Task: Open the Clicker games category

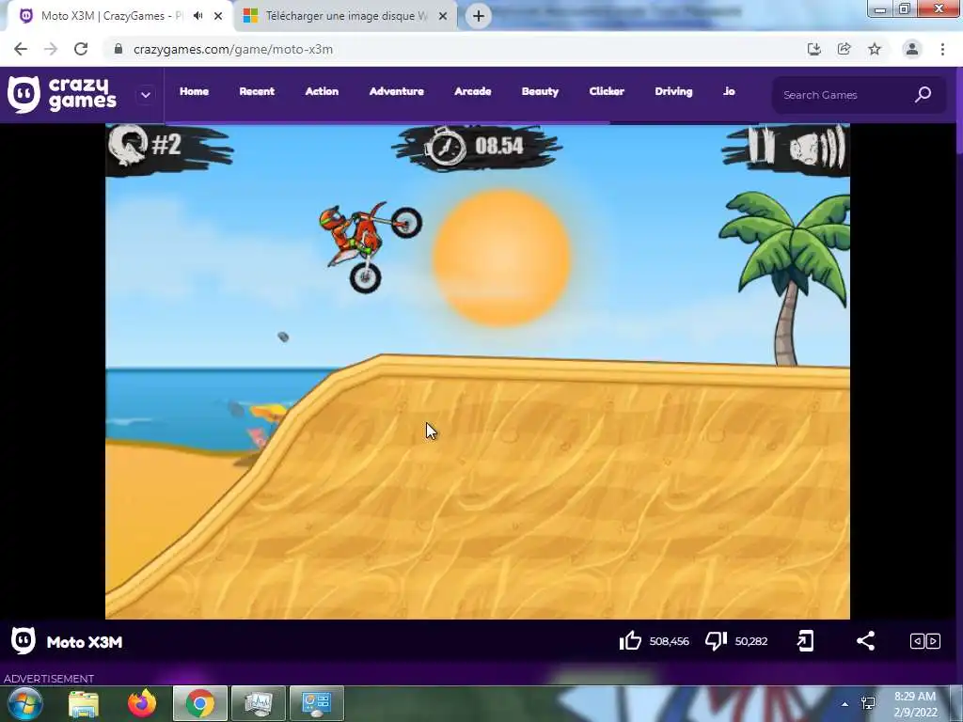Action: click(x=607, y=91)
